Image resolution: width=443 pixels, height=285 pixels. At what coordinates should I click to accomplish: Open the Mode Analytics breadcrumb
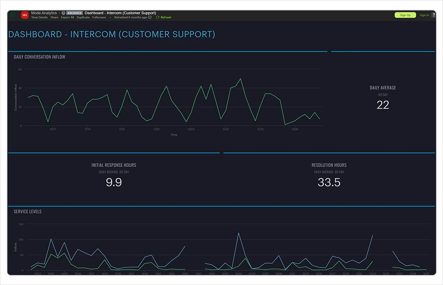click(x=44, y=13)
